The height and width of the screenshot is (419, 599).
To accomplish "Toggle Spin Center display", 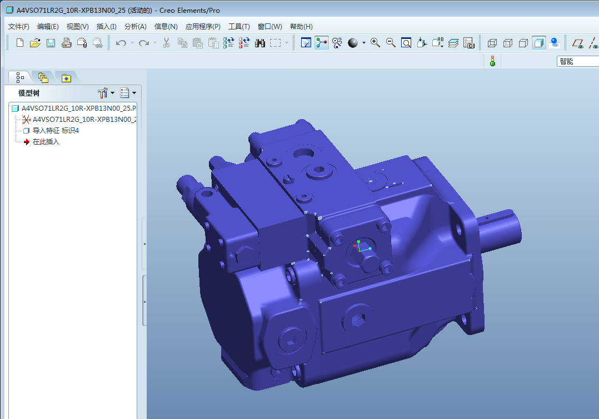I will pyautogui.click(x=322, y=43).
